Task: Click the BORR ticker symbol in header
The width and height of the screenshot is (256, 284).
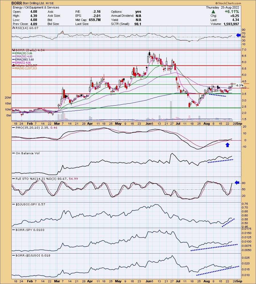Action: point(16,3)
